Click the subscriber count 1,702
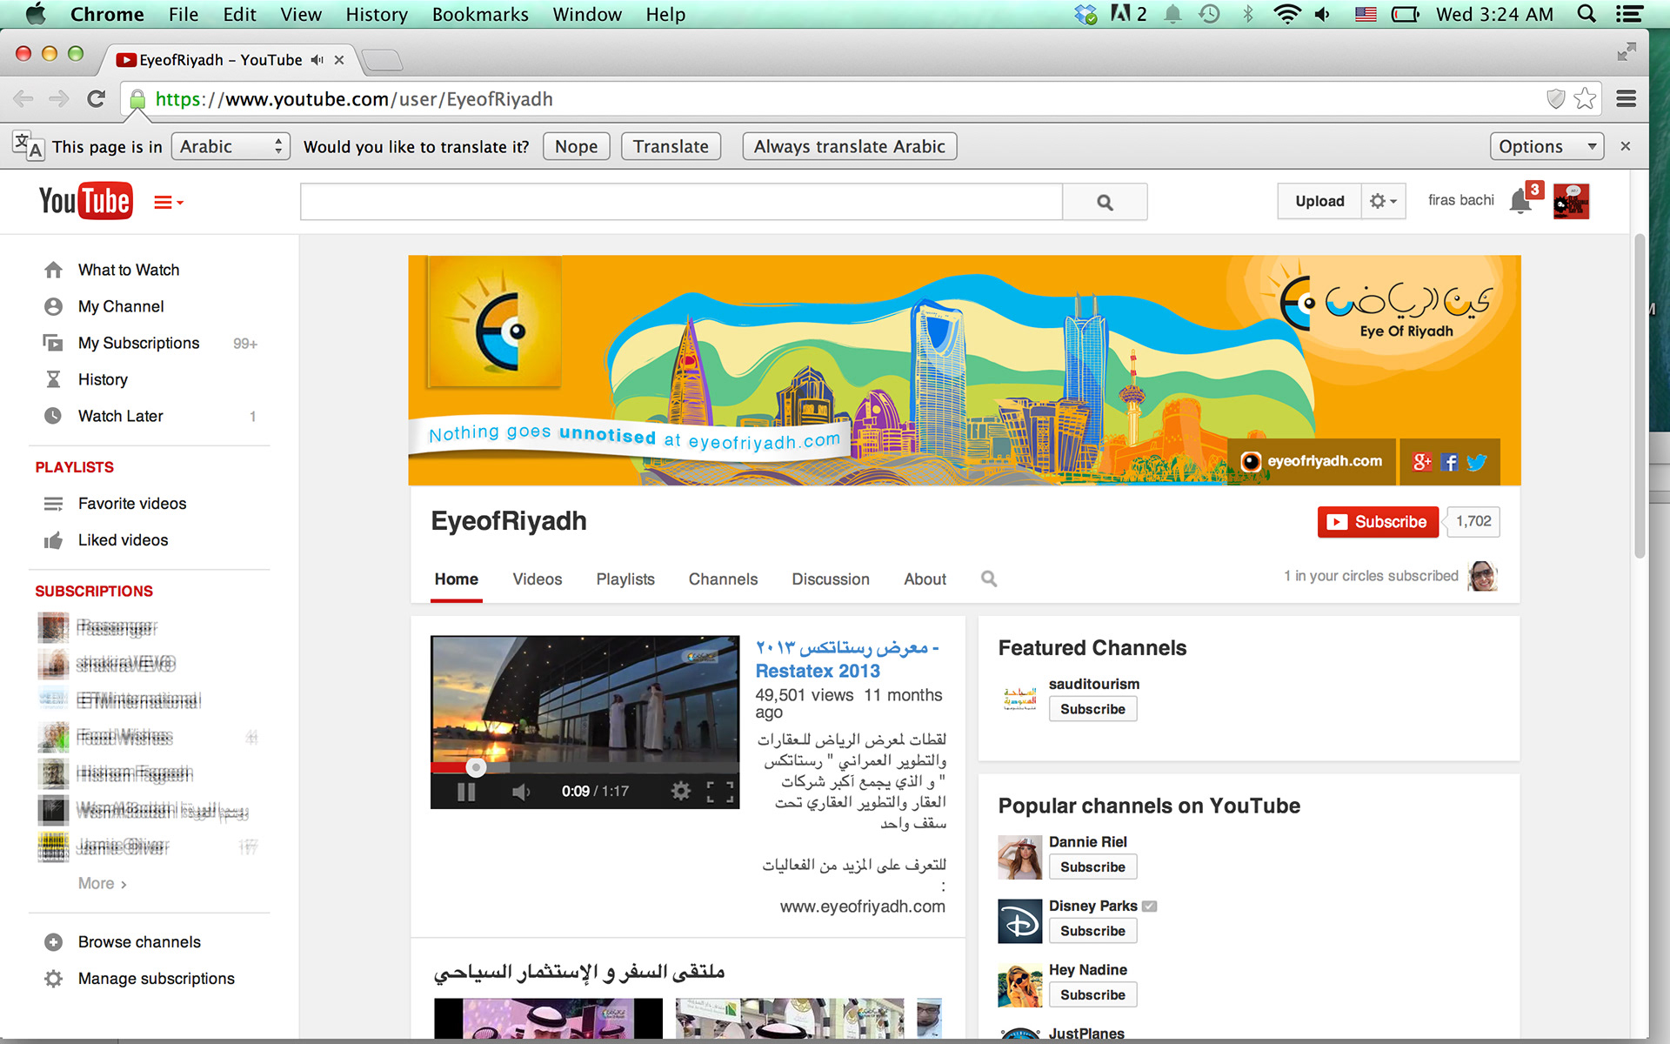1670x1044 pixels. pos(1473,521)
